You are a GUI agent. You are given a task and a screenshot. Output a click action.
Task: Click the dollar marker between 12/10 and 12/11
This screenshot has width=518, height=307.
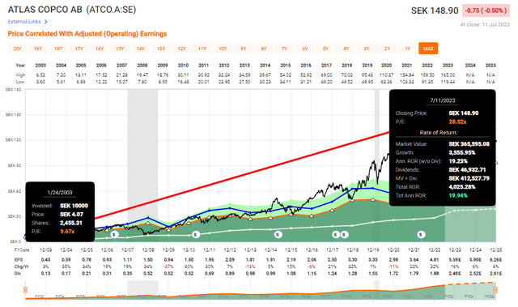click(x=196, y=235)
